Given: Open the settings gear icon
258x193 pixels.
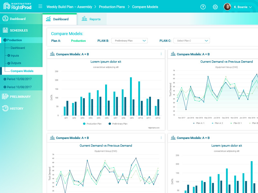Looking at the screenshot, I should click(215, 6).
